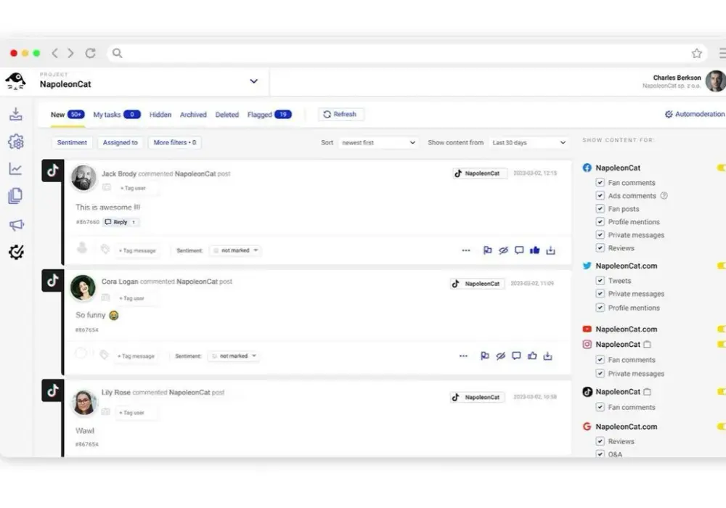The image size is (726, 508).
Task: Uncheck Fan posts checkbox
Action: click(600, 209)
